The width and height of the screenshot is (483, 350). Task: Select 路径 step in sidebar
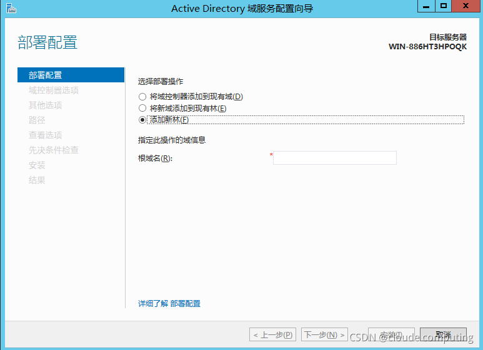click(x=37, y=120)
